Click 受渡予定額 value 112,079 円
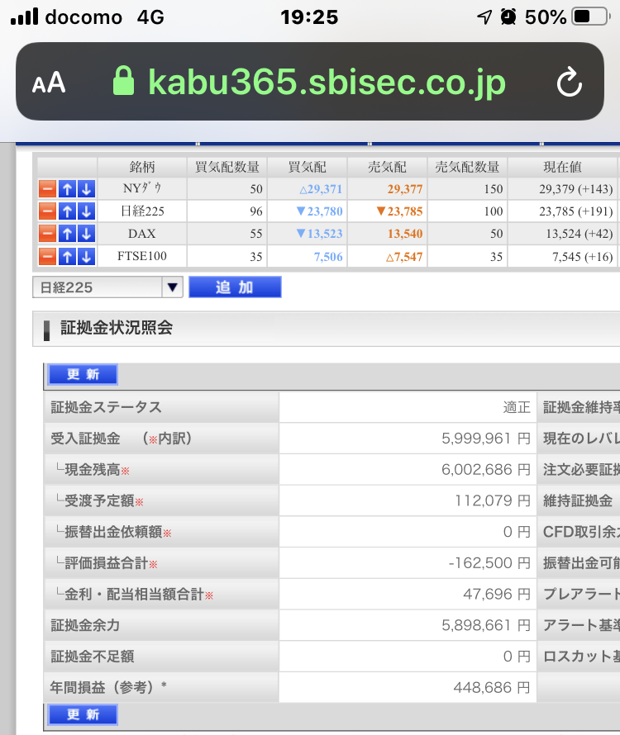 (493, 500)
